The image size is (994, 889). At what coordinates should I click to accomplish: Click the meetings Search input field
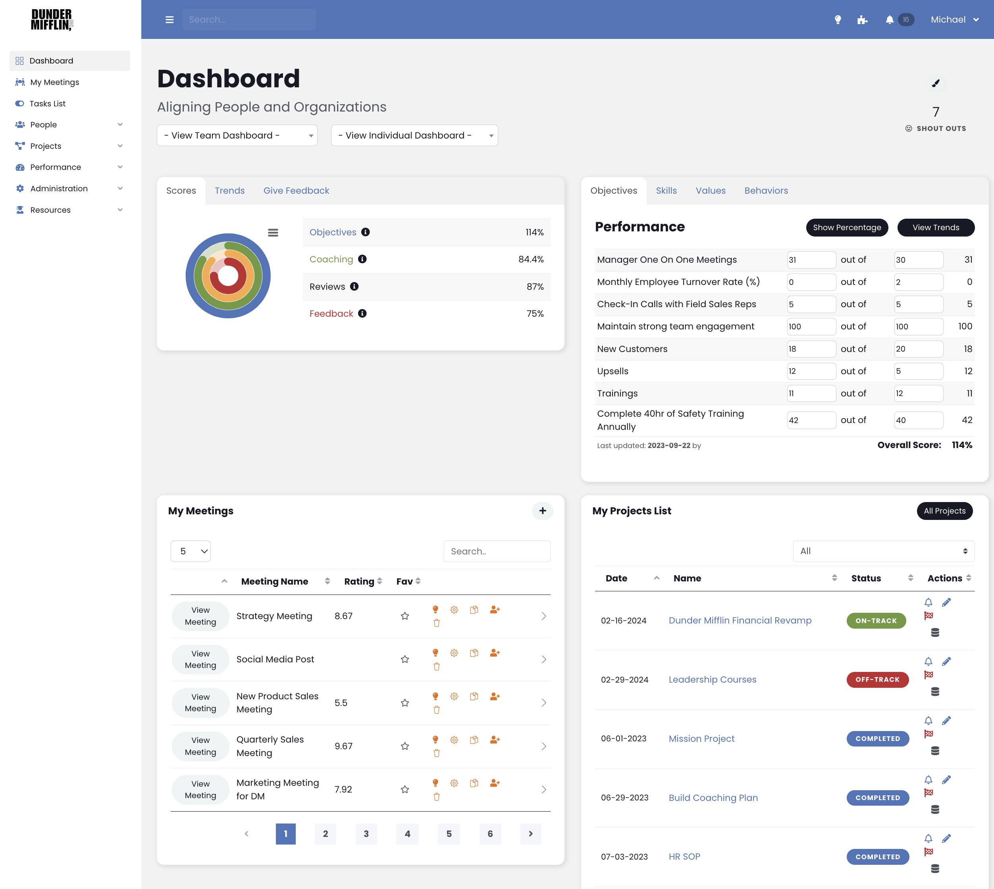tap(497, 551)
